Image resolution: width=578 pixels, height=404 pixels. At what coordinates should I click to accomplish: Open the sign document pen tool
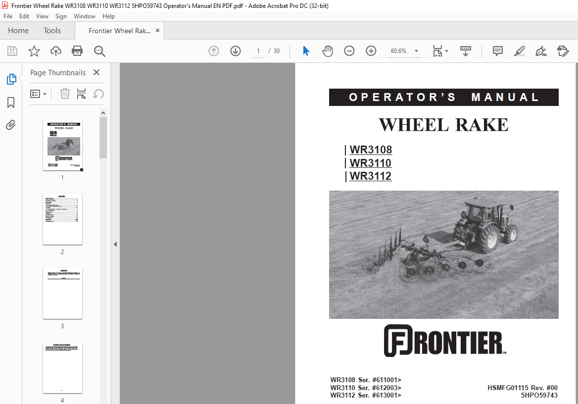pos(541,51)
